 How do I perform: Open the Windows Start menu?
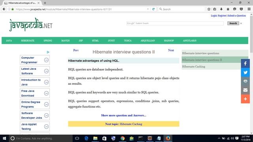click(4, 138)
